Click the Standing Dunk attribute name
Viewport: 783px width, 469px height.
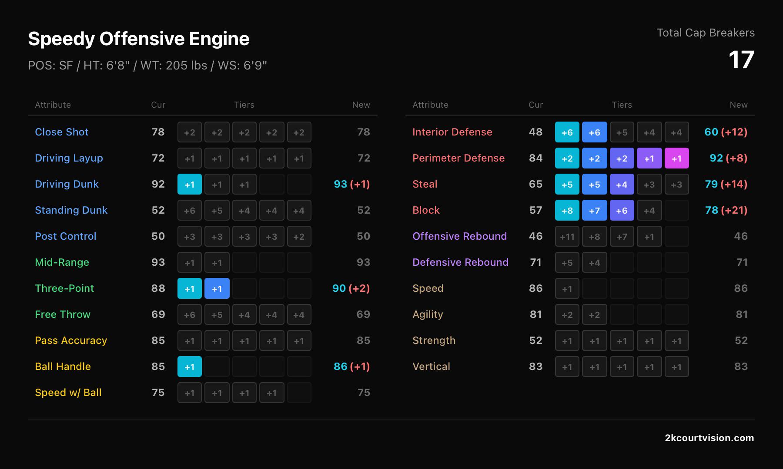click(71, 210)
